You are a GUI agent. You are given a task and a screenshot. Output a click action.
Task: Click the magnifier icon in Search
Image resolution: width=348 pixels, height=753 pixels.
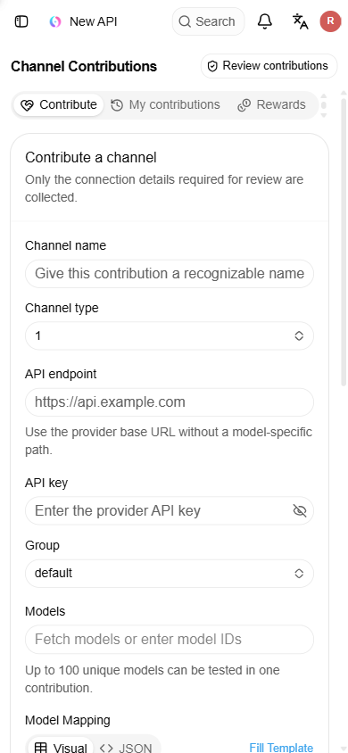pos(185,21)
